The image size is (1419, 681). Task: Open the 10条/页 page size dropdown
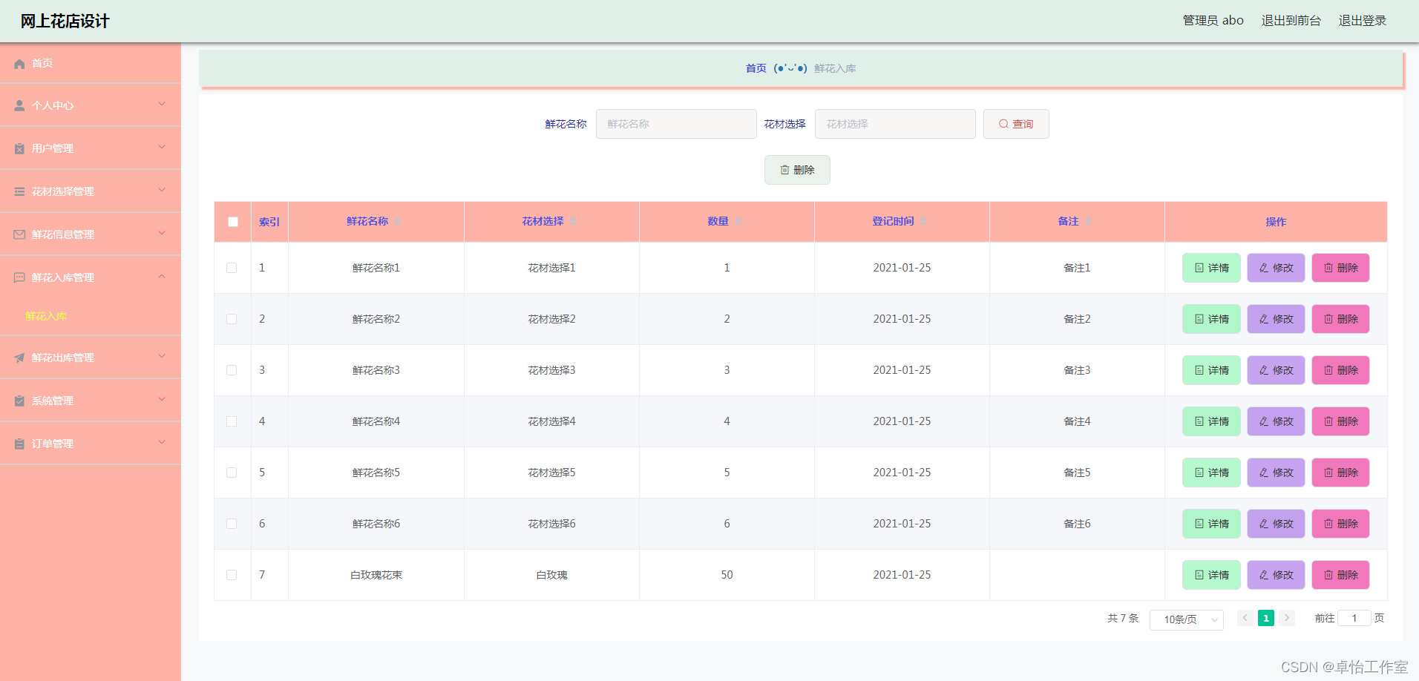(1185, 619)
